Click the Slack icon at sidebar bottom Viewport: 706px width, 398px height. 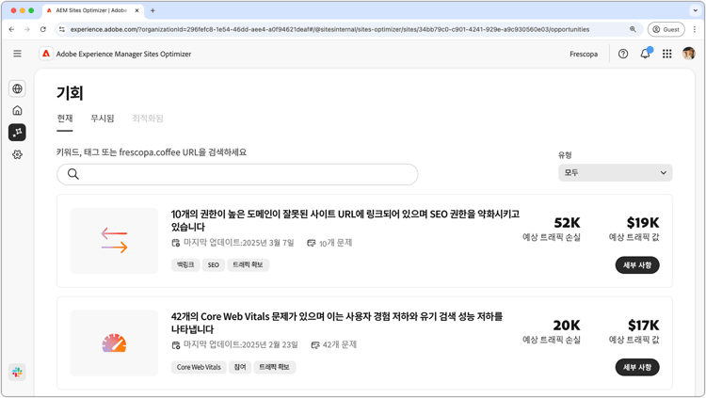point(17,373)
